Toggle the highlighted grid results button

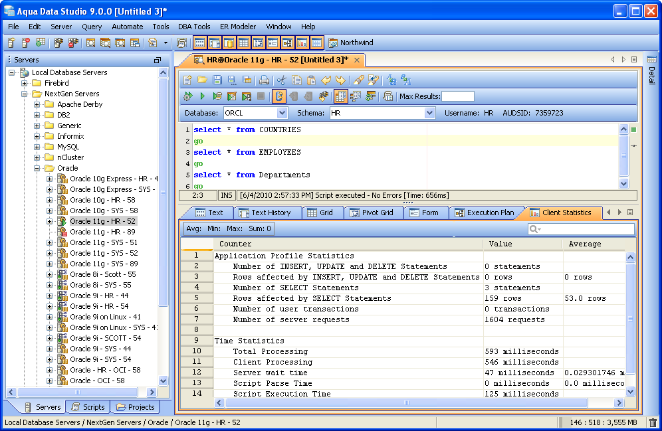click(x=341, y=96)
